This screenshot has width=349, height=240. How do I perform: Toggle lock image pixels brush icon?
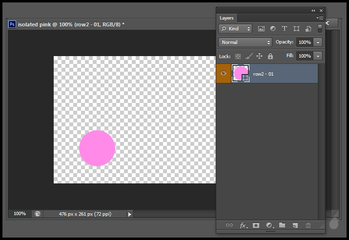248,57
